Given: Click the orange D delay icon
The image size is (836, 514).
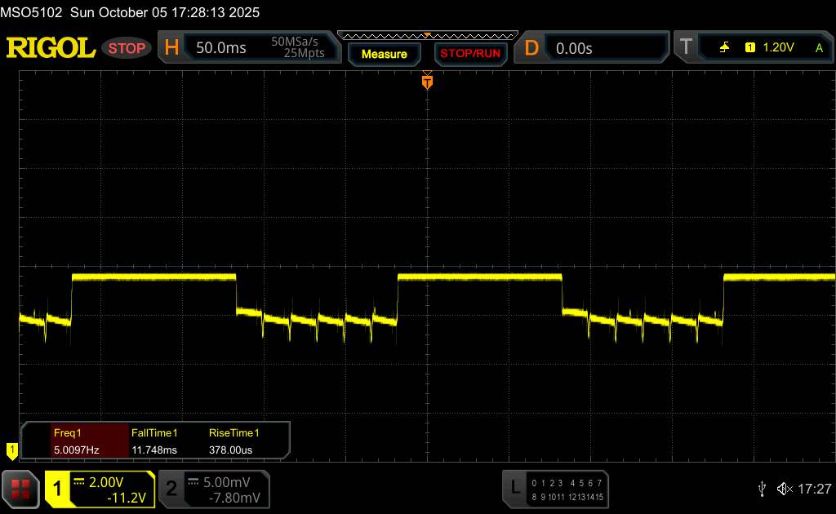Looking at the screenshot, I should click(x=531, y=48).
